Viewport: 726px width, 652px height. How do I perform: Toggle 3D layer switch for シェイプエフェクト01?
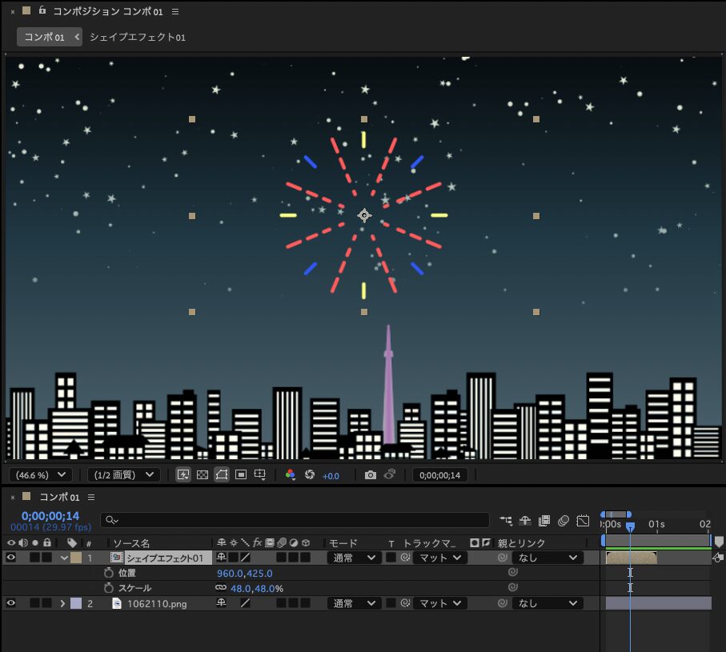305,558
